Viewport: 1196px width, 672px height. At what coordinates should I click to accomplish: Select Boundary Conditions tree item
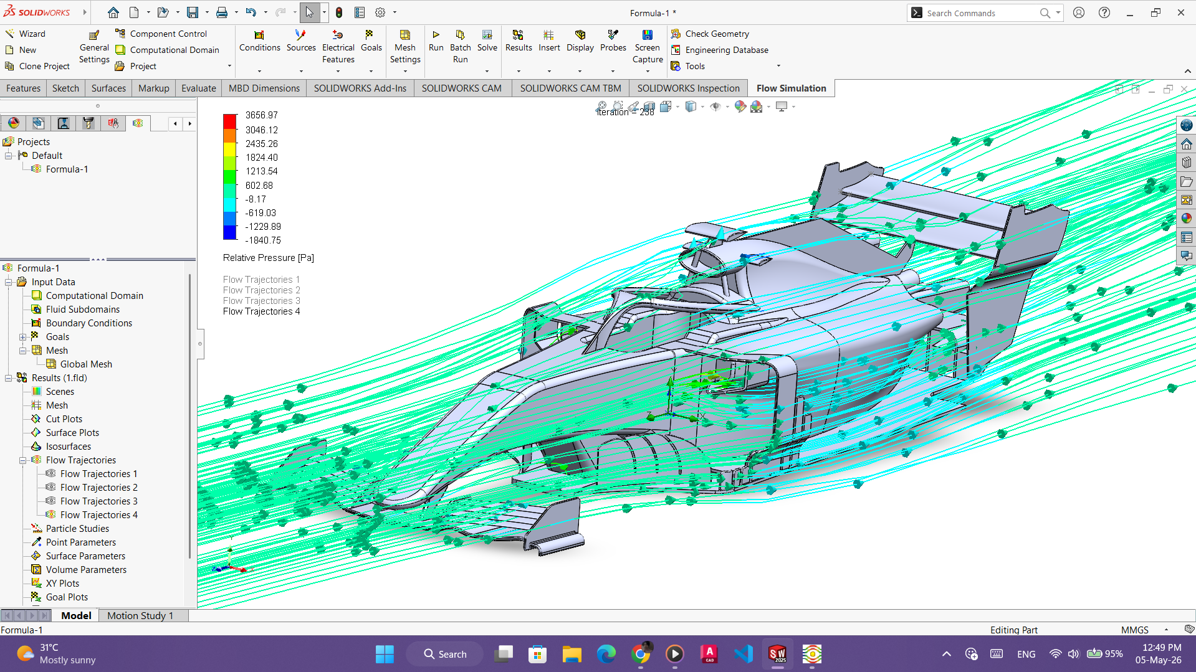pos(89,323)
